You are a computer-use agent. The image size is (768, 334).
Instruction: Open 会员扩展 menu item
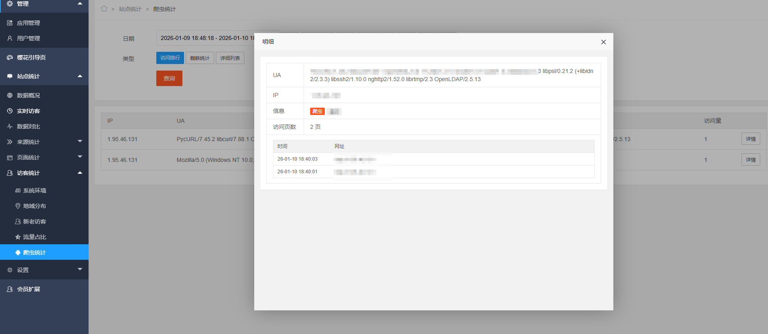pos(44,289)
